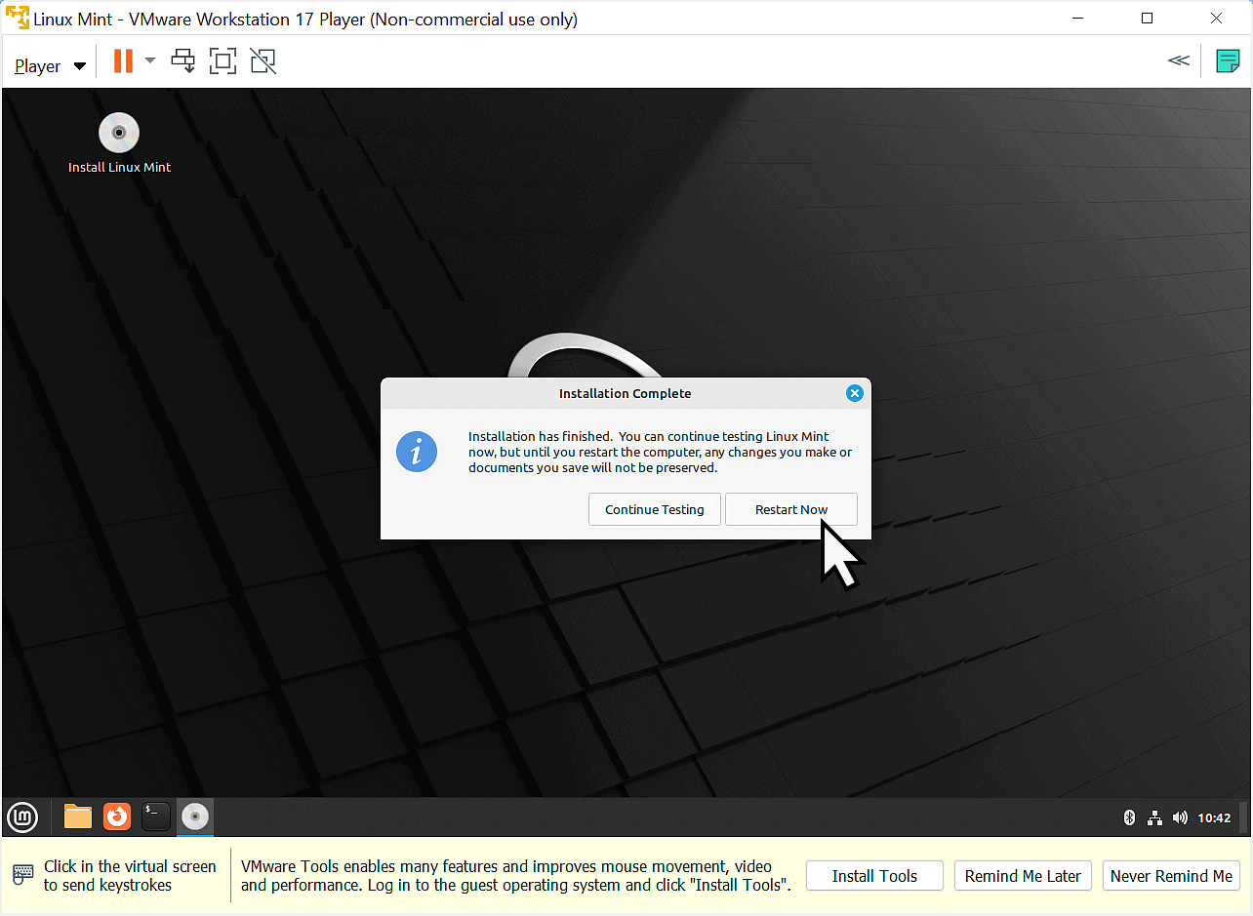Select the installer task in panel
This screenshot has width=1253, height=916.
(x=195, y=816)
